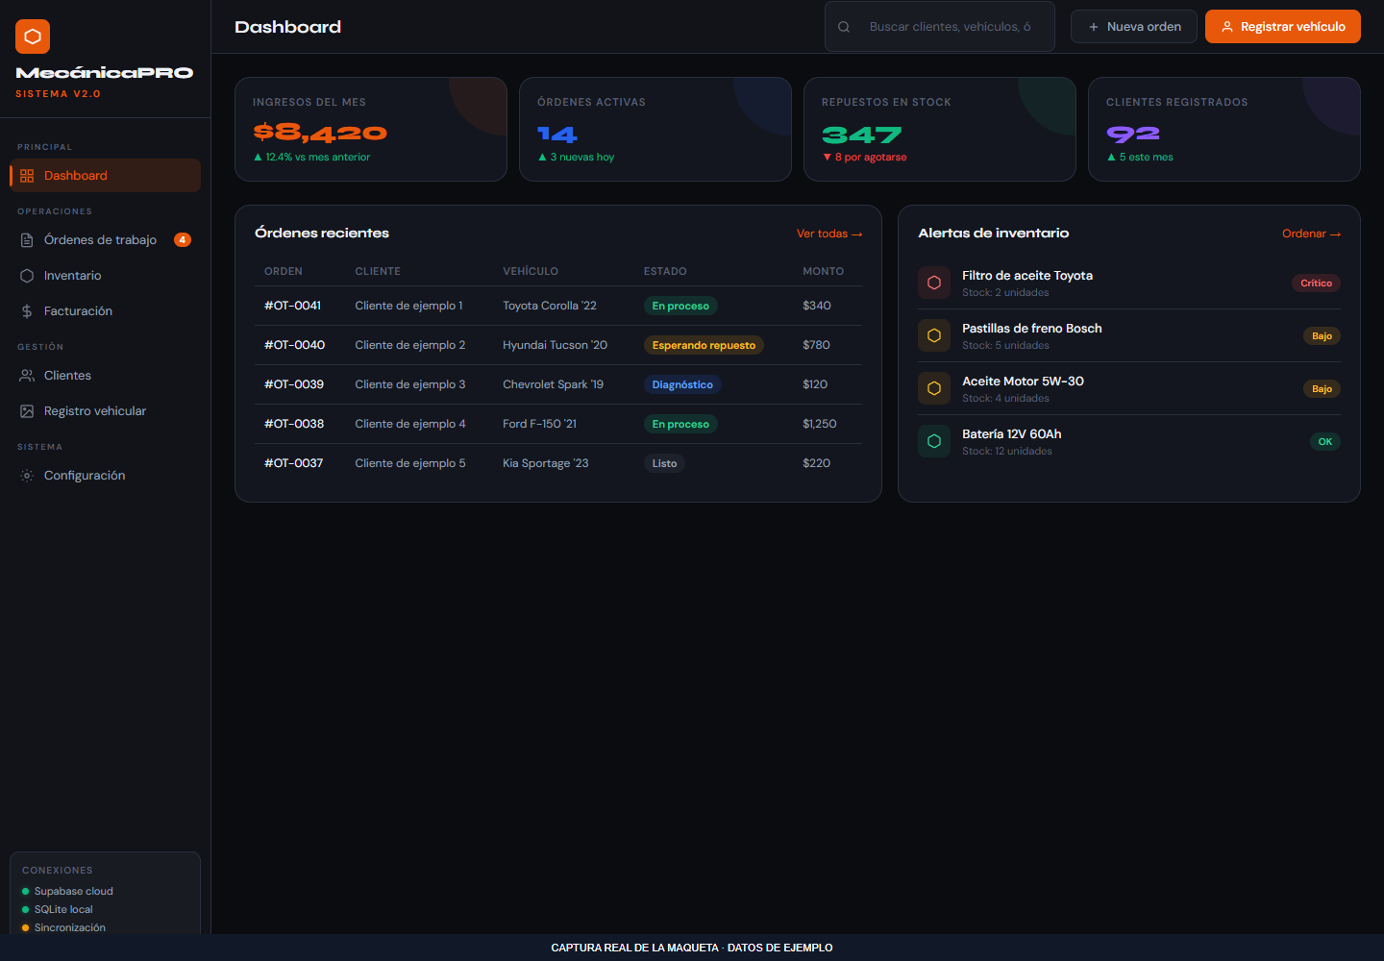Screen dimensions: 1384x961
Task: Follow the Ver todas link
Action: pos(829,234)
